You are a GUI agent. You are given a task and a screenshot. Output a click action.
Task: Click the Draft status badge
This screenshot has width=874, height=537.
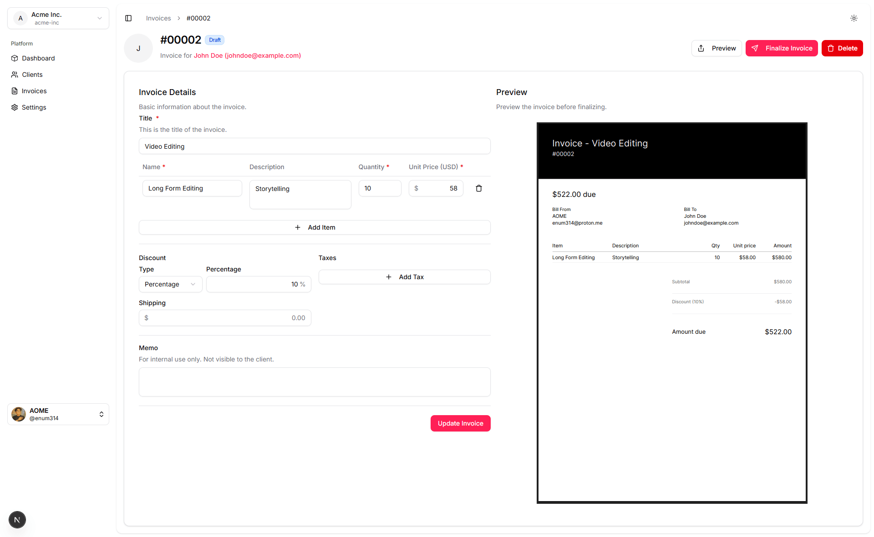click(214, 40)
